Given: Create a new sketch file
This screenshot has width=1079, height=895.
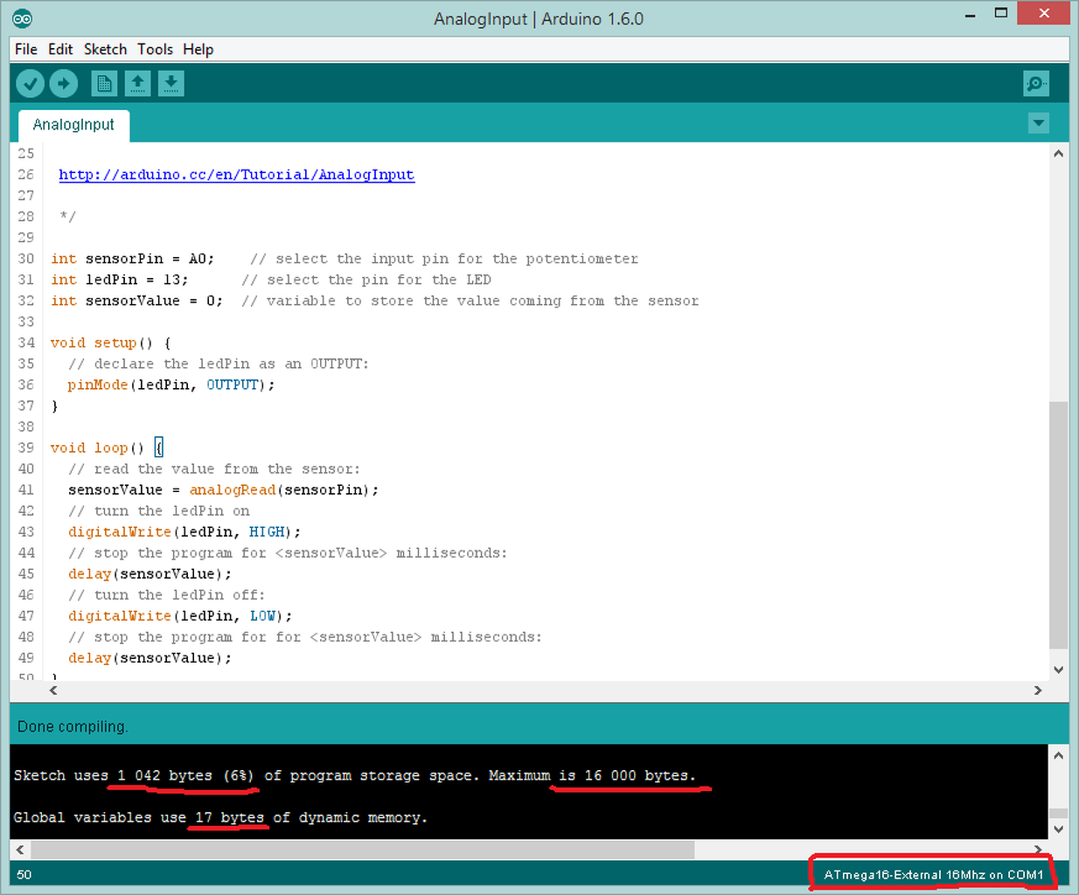Looking at the screenshot, I should coord(104,84).
